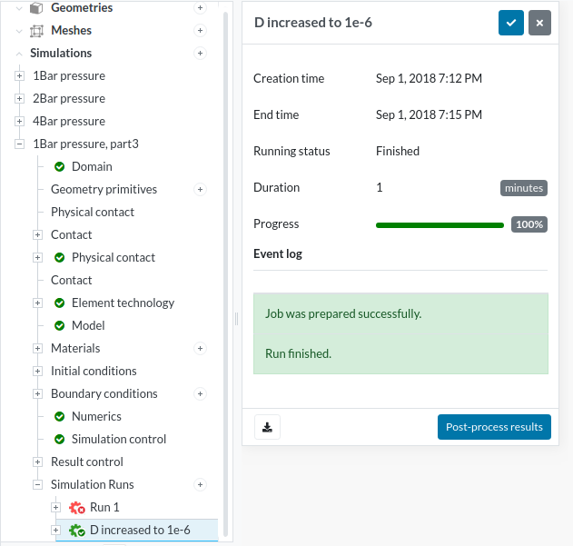The width and height of the screenshot is (573, 546).
Task: Create a new simulation run plus icon
Action: 200,484
